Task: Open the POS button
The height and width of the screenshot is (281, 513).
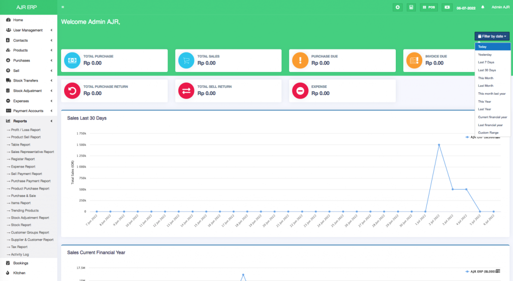Action: [429, 7]
